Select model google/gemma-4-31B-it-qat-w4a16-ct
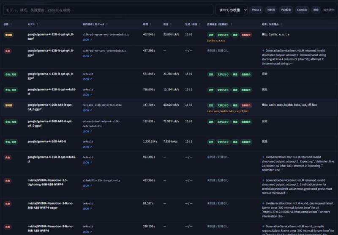The height and width of the screenshot is (235, 338). [52, 159]
